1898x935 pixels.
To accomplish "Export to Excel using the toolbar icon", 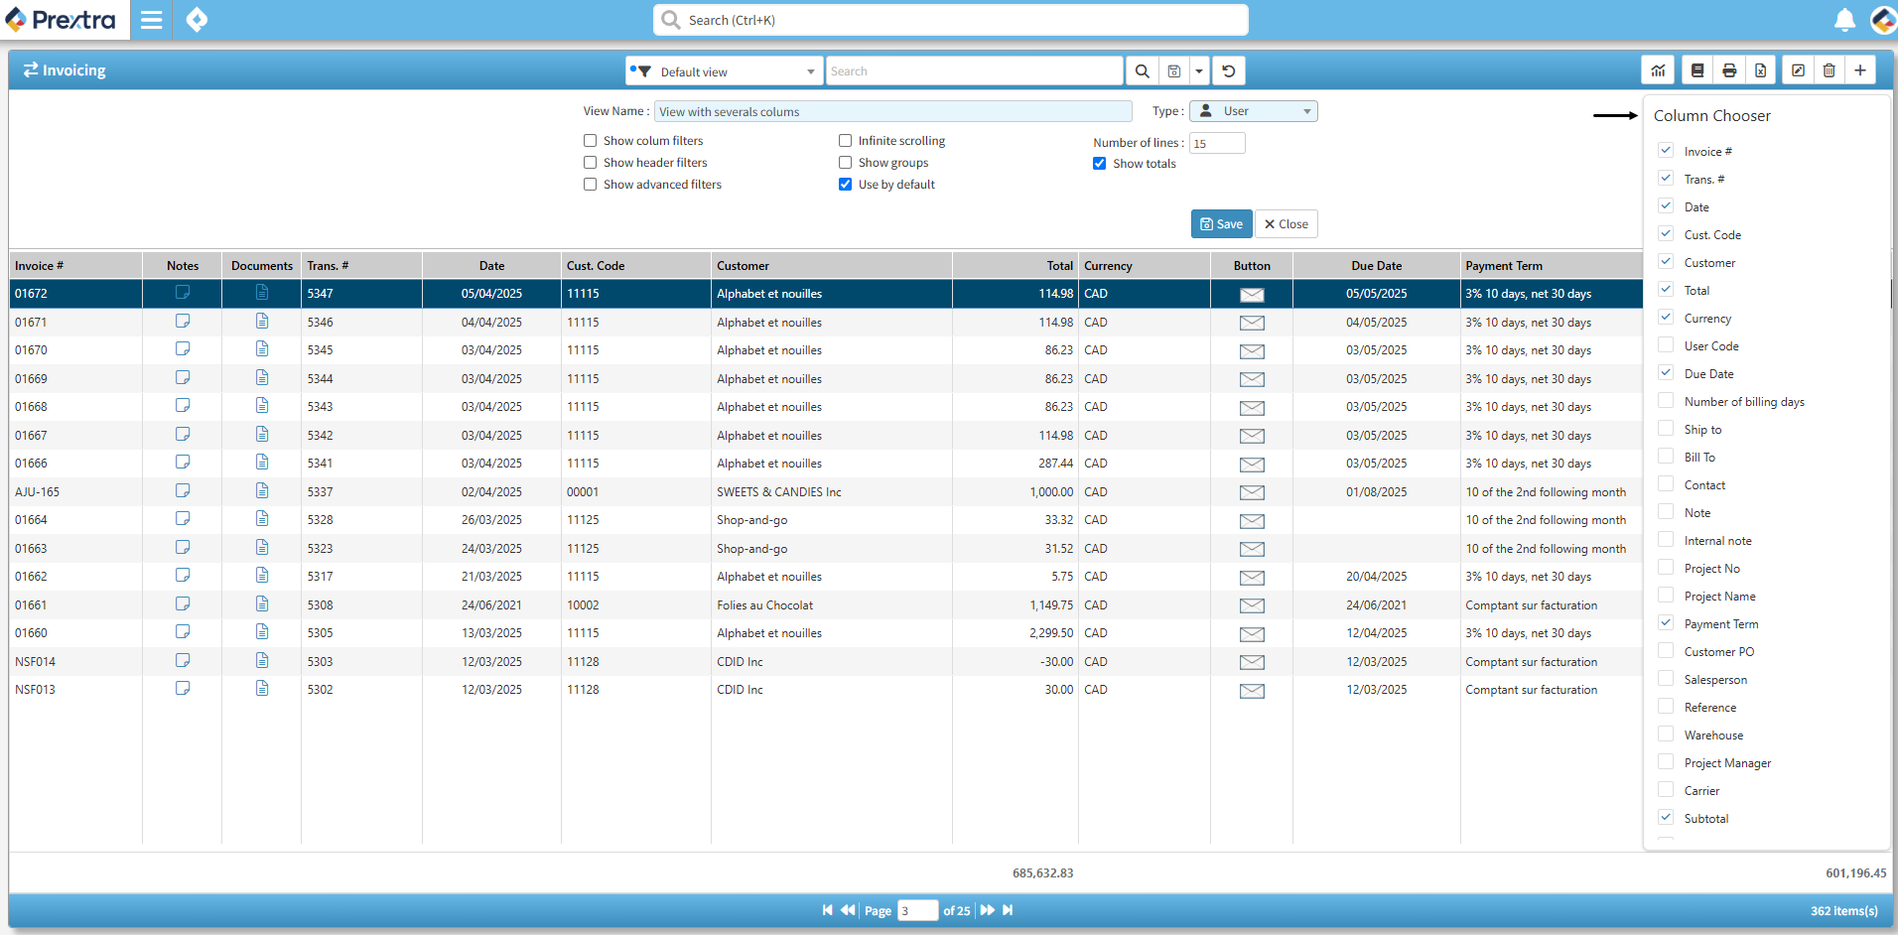I will pyautogui.click(x=1760, y=70).
